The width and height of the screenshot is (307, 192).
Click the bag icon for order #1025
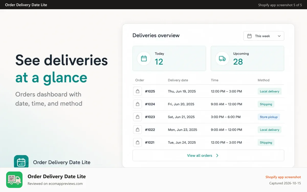(x=137, y=91)
